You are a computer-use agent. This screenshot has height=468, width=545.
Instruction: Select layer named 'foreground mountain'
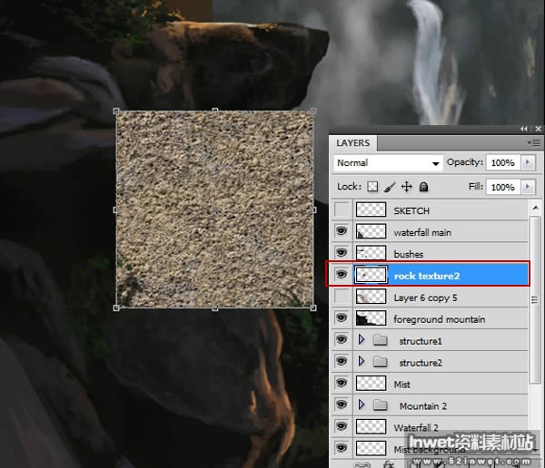440,319
